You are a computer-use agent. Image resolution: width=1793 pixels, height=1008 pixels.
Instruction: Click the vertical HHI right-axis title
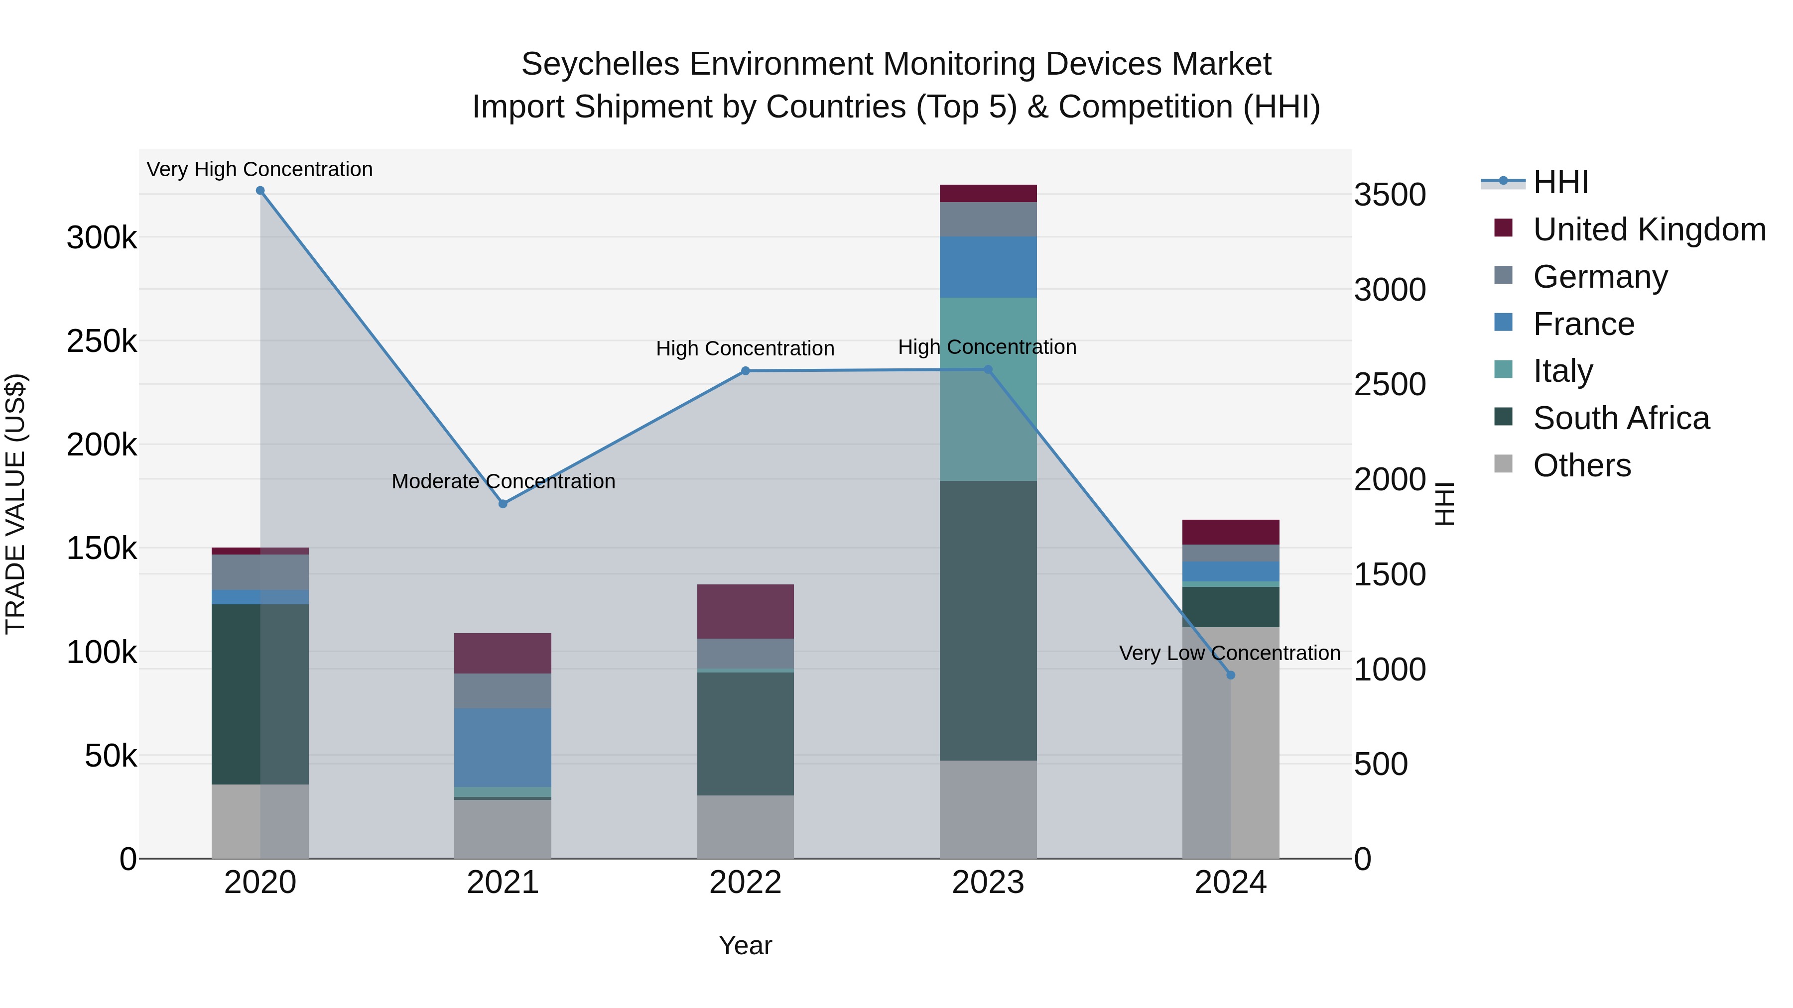coord(1446,504)
